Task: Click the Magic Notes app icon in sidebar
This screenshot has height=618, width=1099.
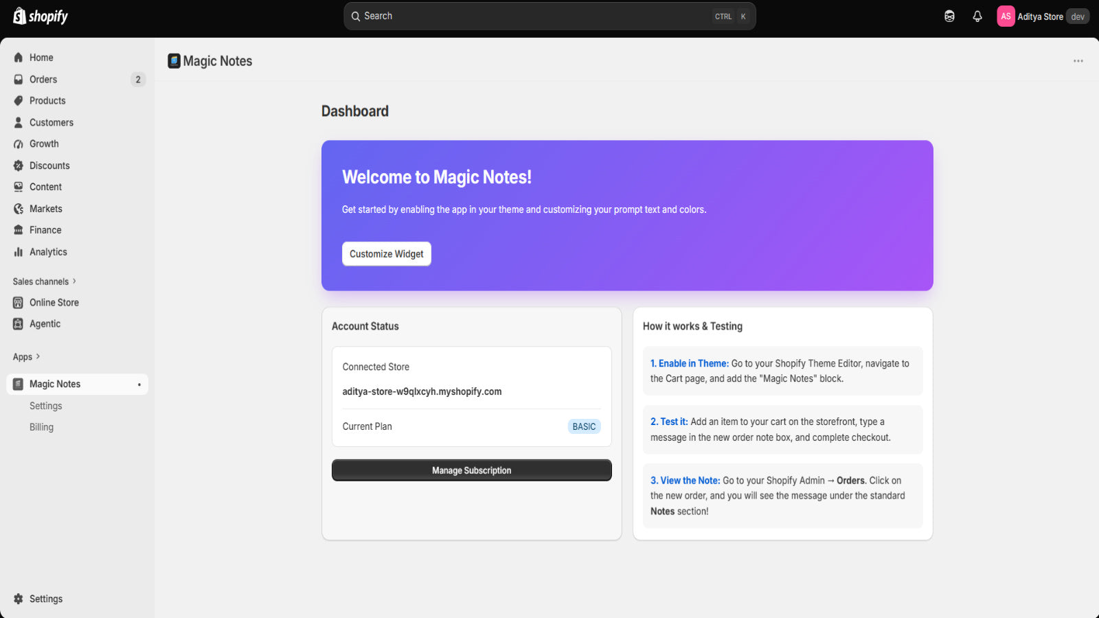Action: coord(19,385)
